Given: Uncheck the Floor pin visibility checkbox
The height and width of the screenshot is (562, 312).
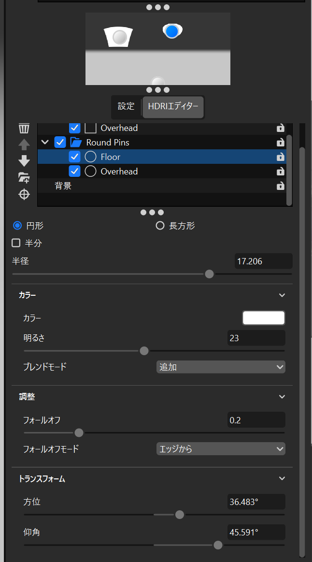Looking at the screenshot, I should click(74, 157).
